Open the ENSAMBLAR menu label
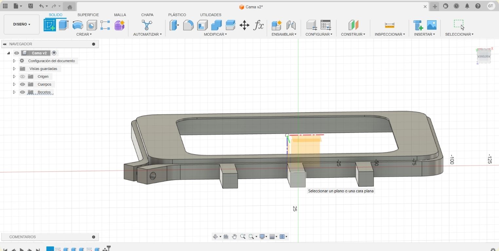 (284, 34)
